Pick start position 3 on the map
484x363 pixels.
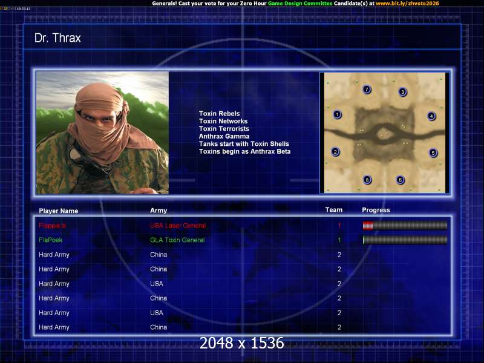pyautogui.click(x=402, y=92)
